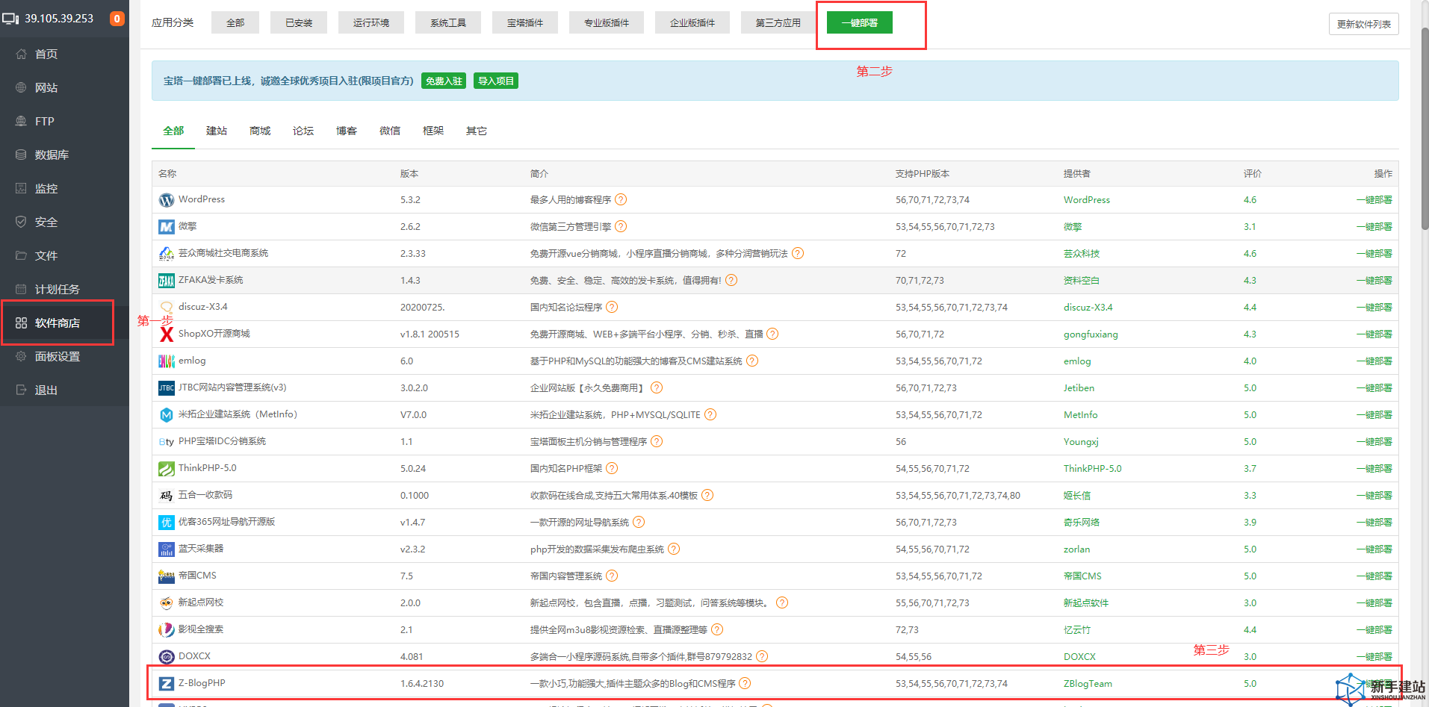Screen dimensions: 1429x707
Task: Filter list by 建站 sub-tab
Action: (x=217, y=131)
